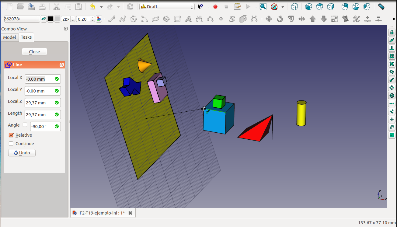Tick the Angle lock checkbox
Screen dimensions: 397x227
click(25, 125)
